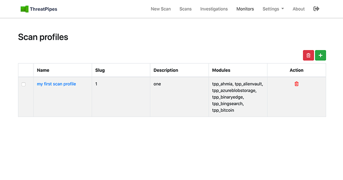Expand the Settings dropdown menu
The image size is (343, 180).
point(273,9)
